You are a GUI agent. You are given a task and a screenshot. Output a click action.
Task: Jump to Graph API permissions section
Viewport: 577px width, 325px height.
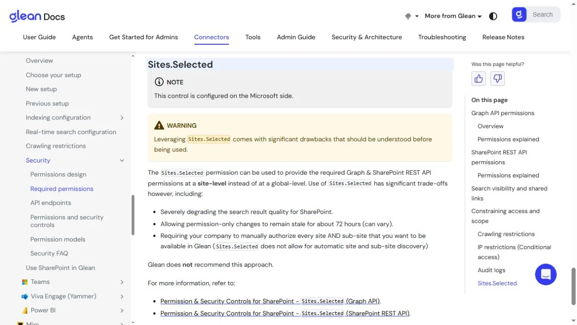(x=503, y=113)
